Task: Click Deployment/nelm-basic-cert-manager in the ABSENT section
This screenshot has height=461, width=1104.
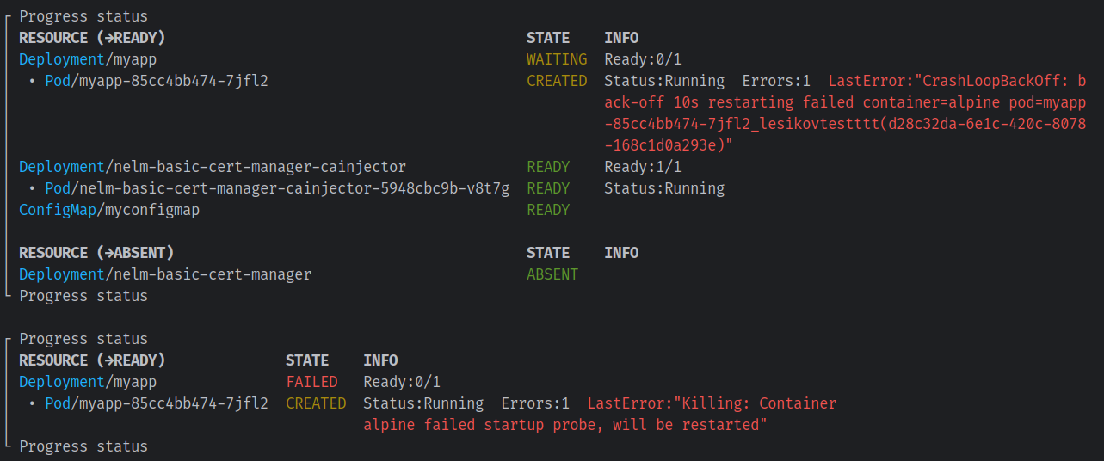Action: coord(165,274)
